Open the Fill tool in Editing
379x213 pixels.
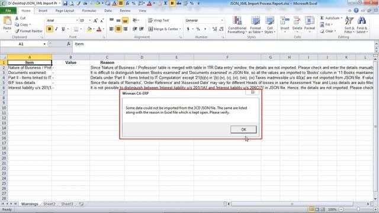[326, 24]
